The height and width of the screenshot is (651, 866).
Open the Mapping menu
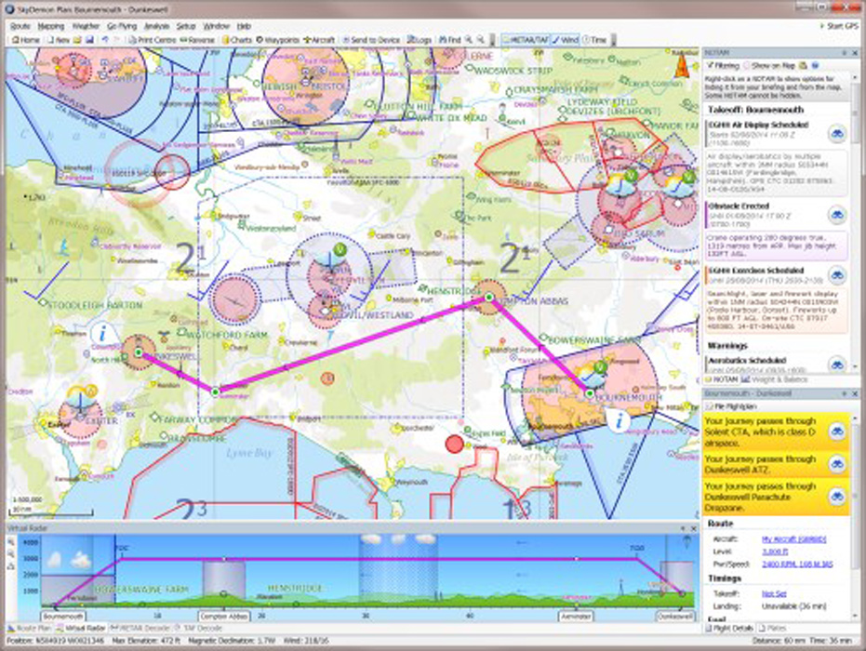point(51,26)
